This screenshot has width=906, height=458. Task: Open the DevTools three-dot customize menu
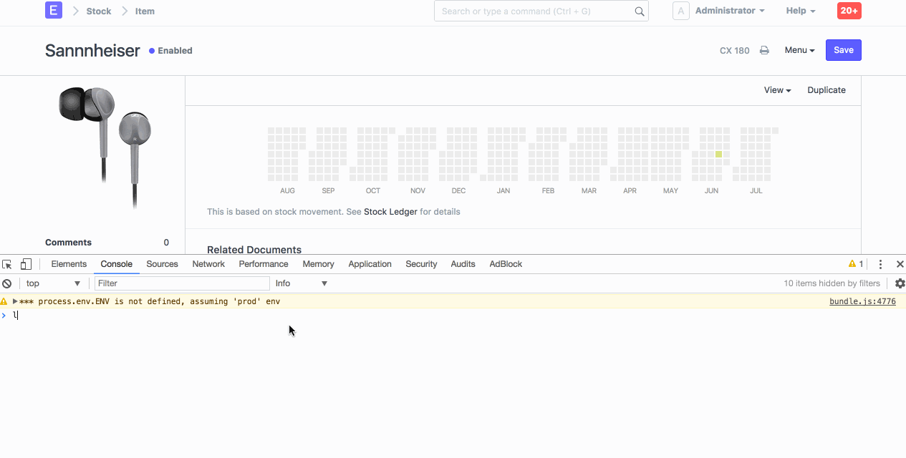coord(880,264)
